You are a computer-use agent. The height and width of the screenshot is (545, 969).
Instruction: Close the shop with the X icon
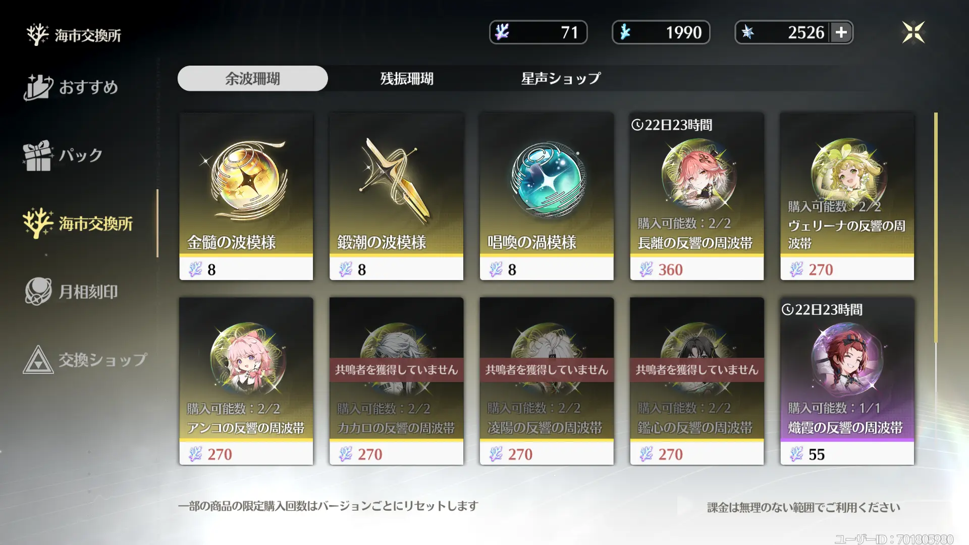click(x=913, y=32)
